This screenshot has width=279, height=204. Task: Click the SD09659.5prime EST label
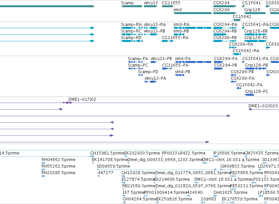pyautogui.click(x=113, y=166)
